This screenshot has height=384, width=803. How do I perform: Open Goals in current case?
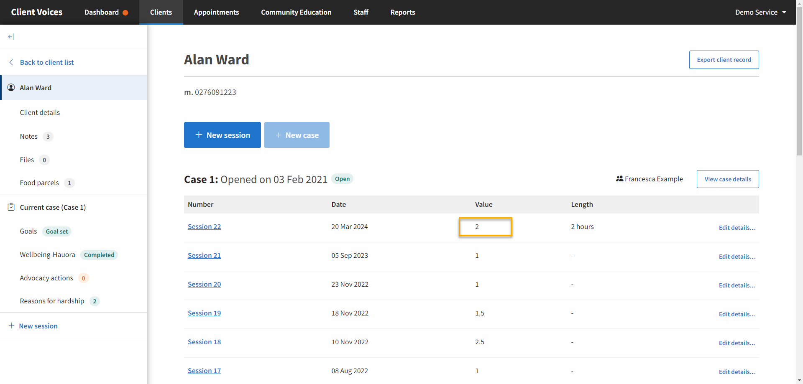click(28, 231)
